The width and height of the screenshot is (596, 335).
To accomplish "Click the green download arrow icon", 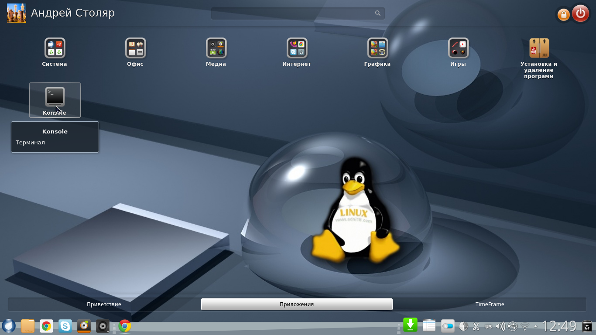I will 410,325.
